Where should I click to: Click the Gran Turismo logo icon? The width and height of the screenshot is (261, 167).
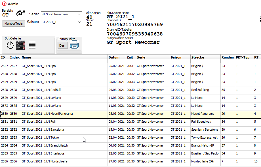click(21, 13)
